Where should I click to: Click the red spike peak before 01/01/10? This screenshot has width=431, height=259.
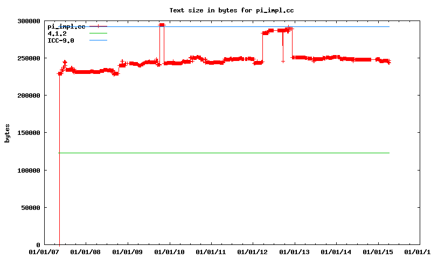(162, 25)
